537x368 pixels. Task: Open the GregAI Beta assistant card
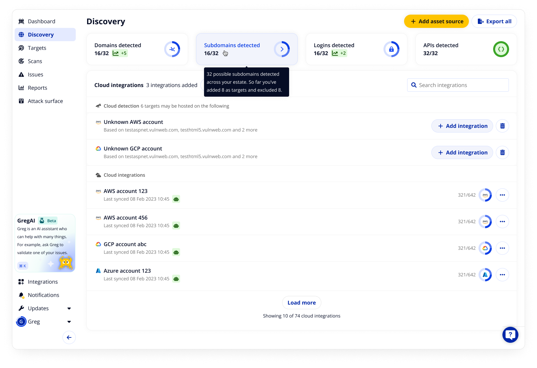45,243
